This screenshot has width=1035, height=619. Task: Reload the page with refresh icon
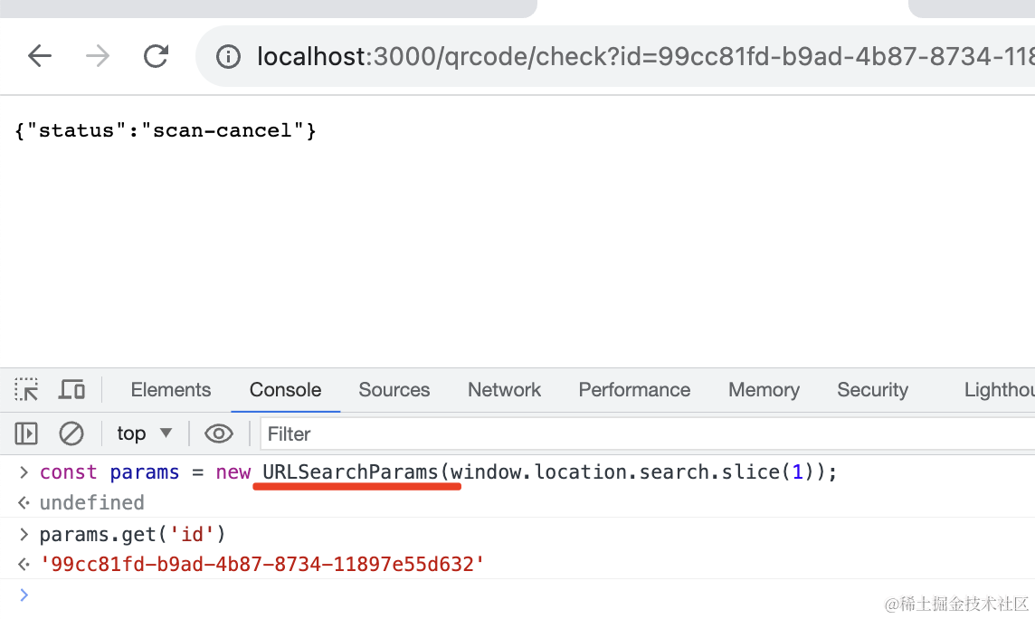pyautogui.click(x=157, y=56)
